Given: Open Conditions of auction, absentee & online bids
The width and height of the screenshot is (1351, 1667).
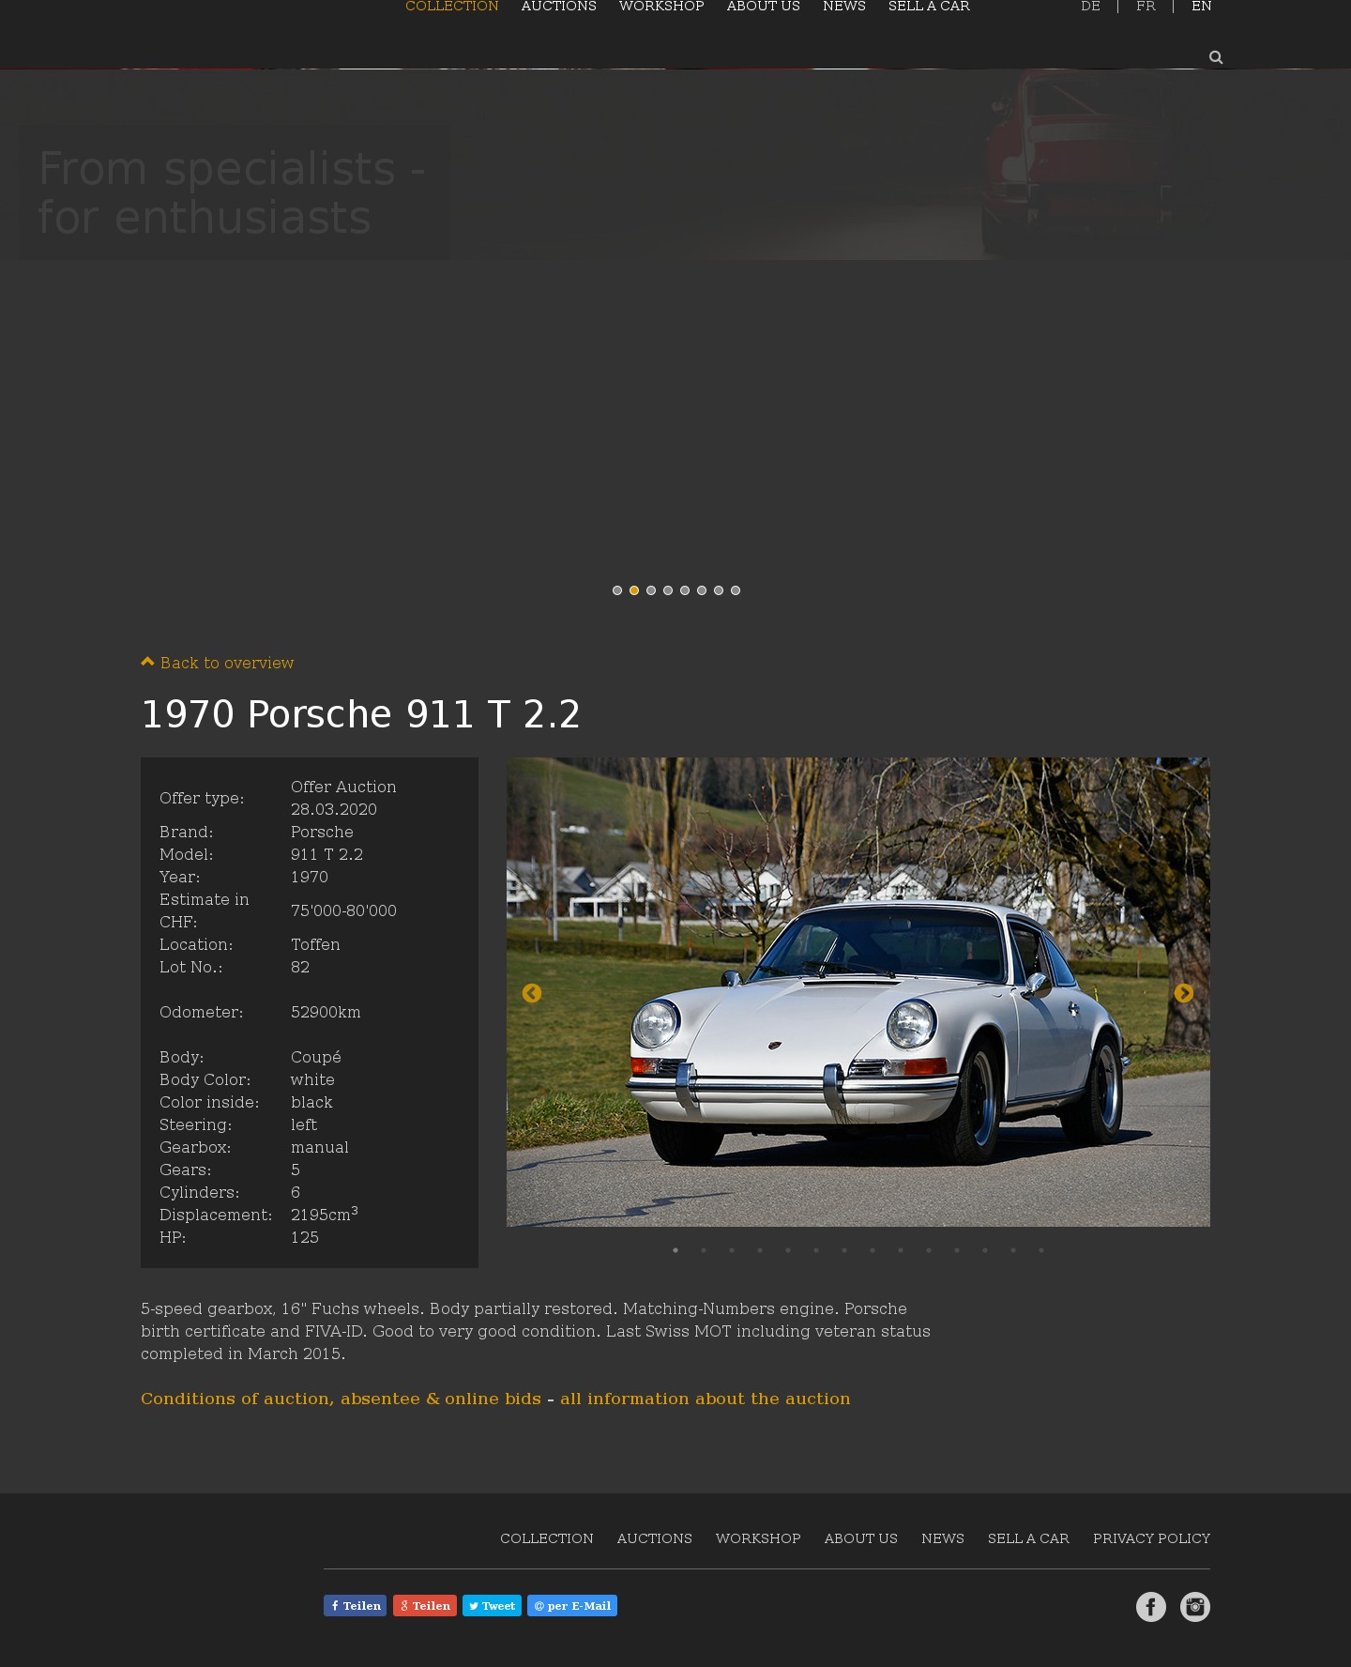Looking at the screenshot, I should coord(341,1399).
